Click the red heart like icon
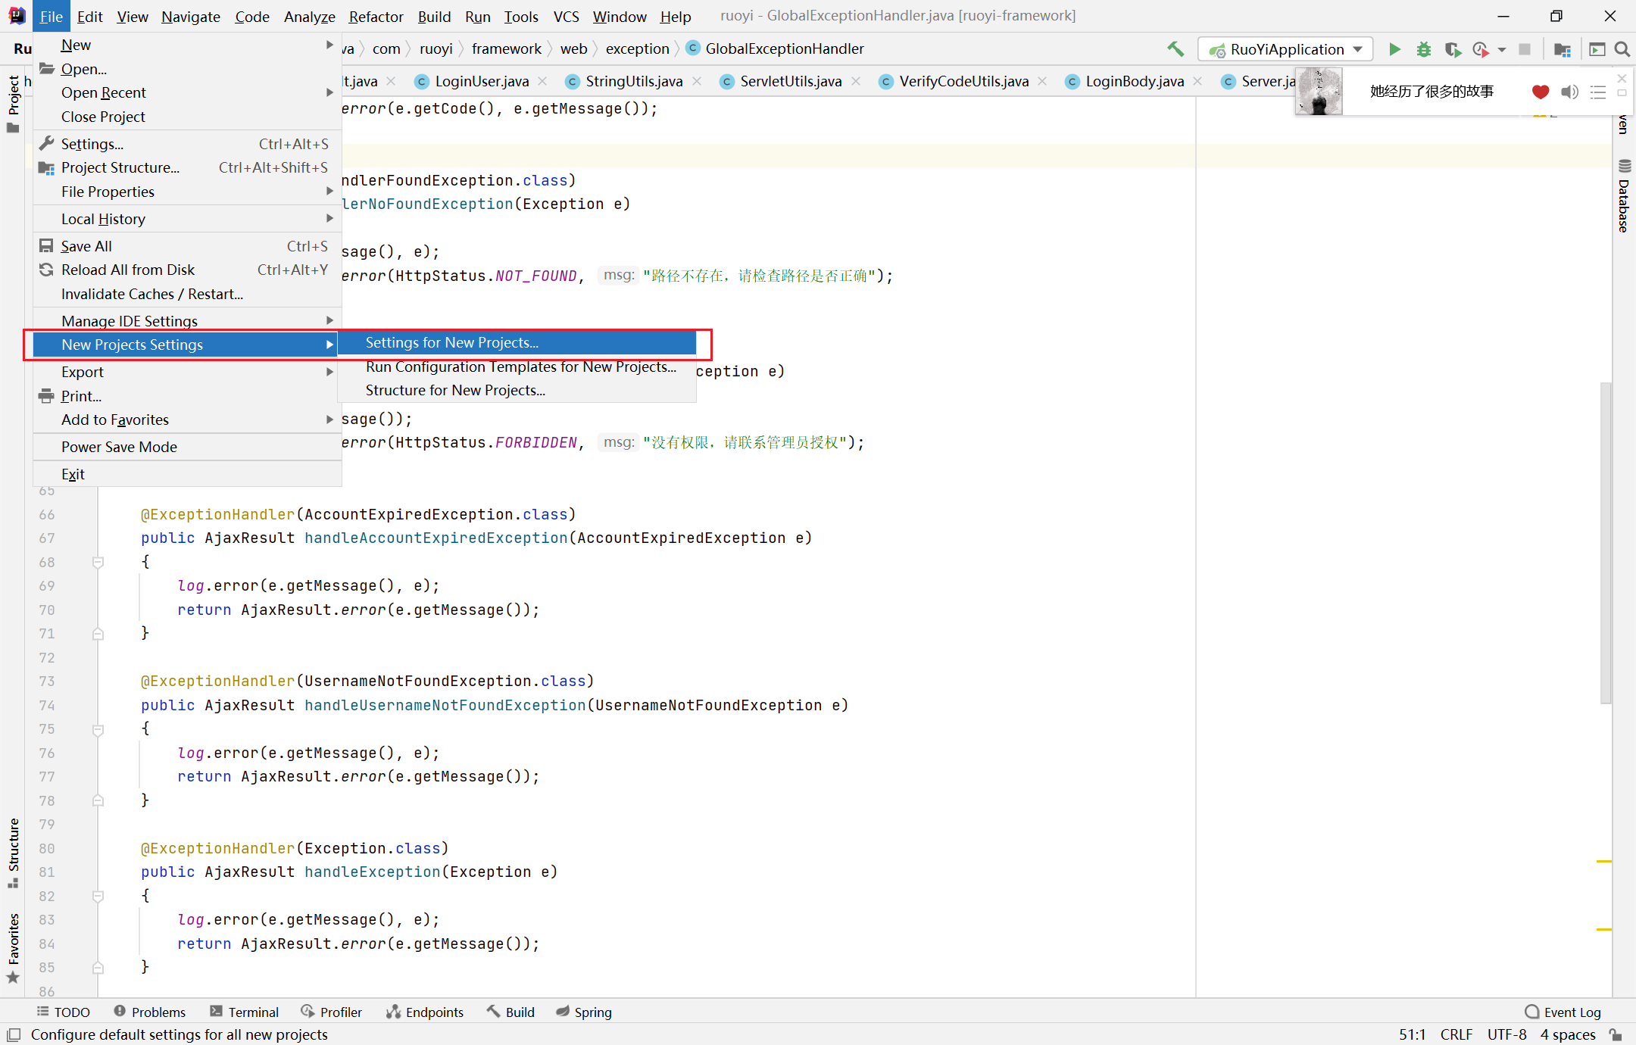 pyautogui.click(x=1540, y=92)
